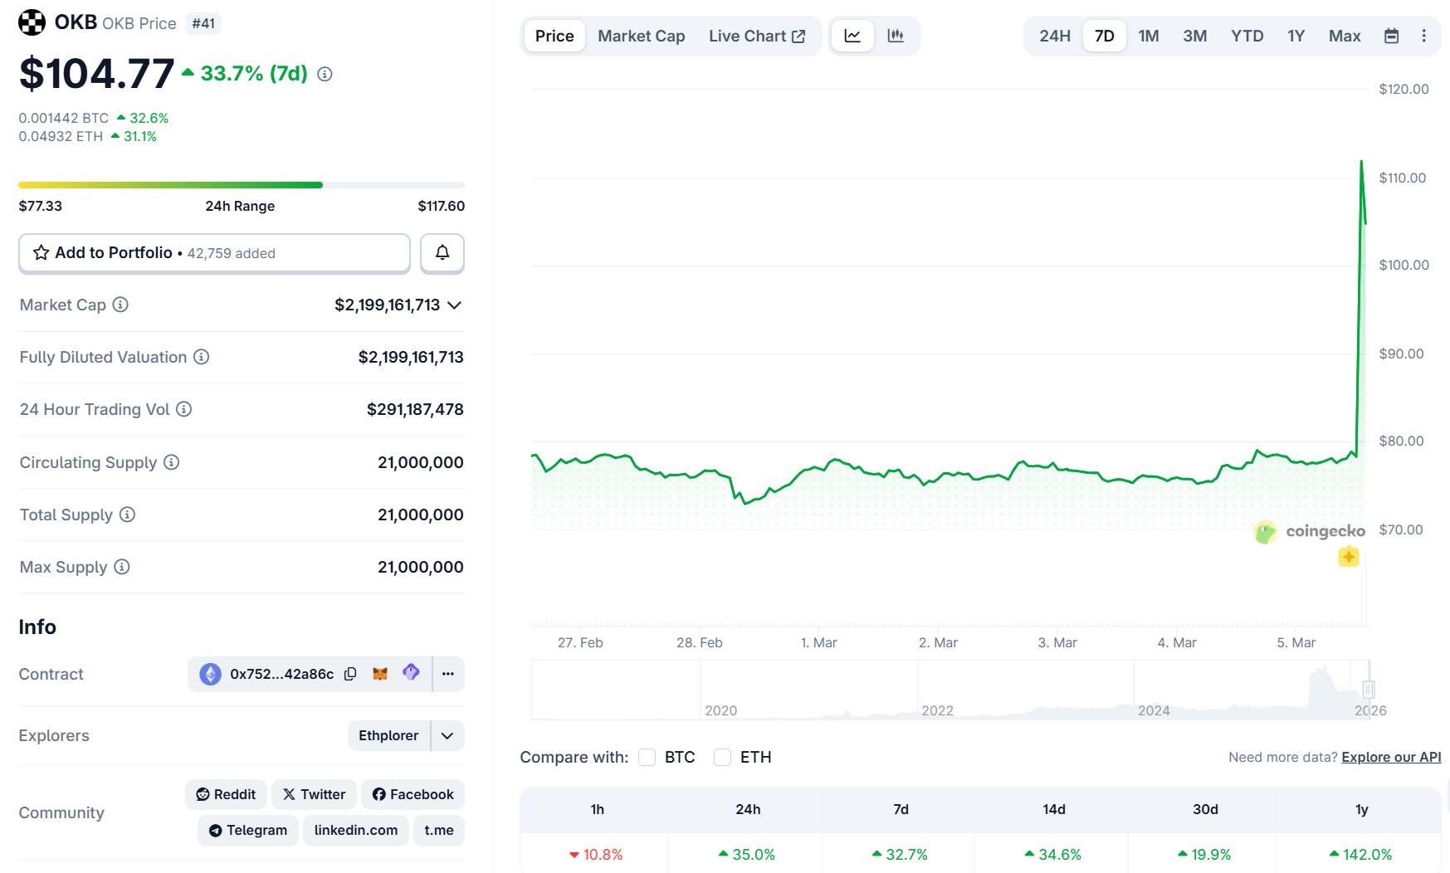This screenshot has width=1450, height=873.
Task: Switch to the candlestick chart icon
Action: [x=895, y=36]
